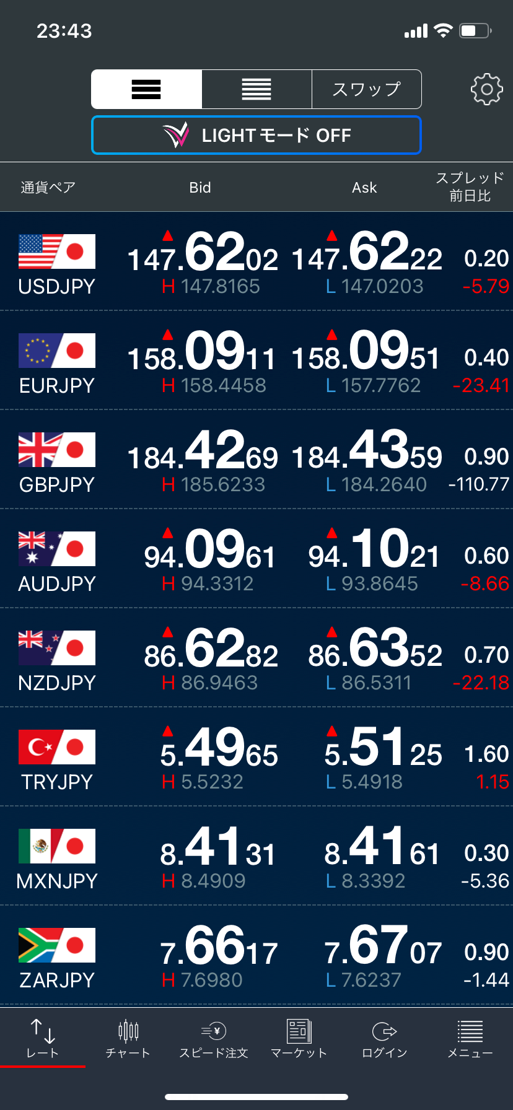The image size is (513, 1110).
Task: Tap the ZARJPY flag pair icon
Action: 57,945
